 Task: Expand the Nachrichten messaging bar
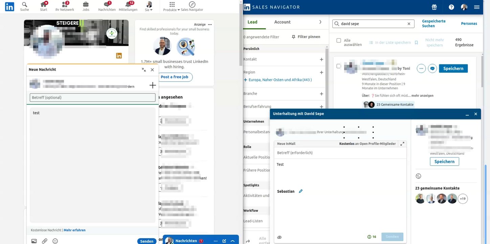click(233, 241)
